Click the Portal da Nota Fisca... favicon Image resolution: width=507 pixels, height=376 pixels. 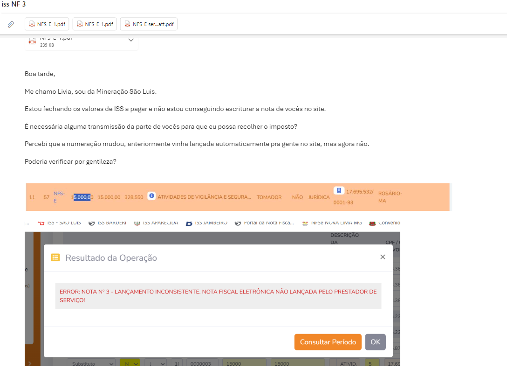click(x=238, y=223)
